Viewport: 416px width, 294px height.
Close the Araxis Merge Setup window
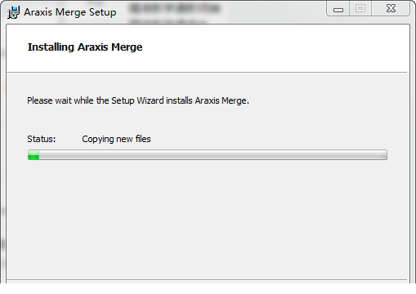(x=391, y=9)
